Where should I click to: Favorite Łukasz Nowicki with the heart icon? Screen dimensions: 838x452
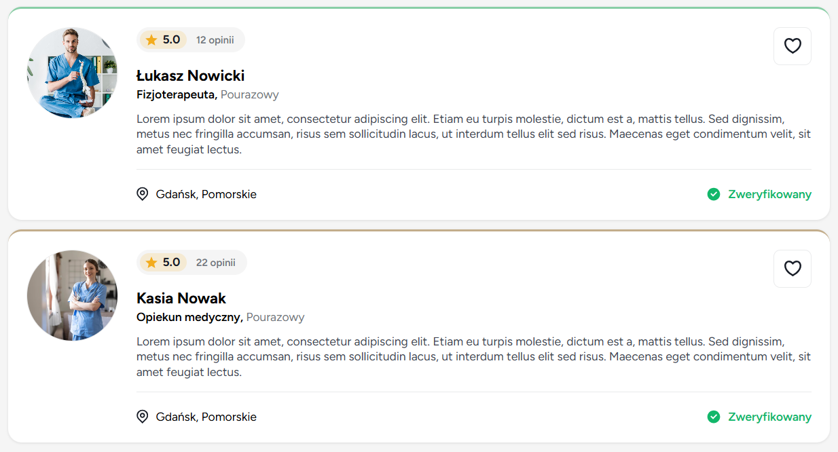click(793, 46)
